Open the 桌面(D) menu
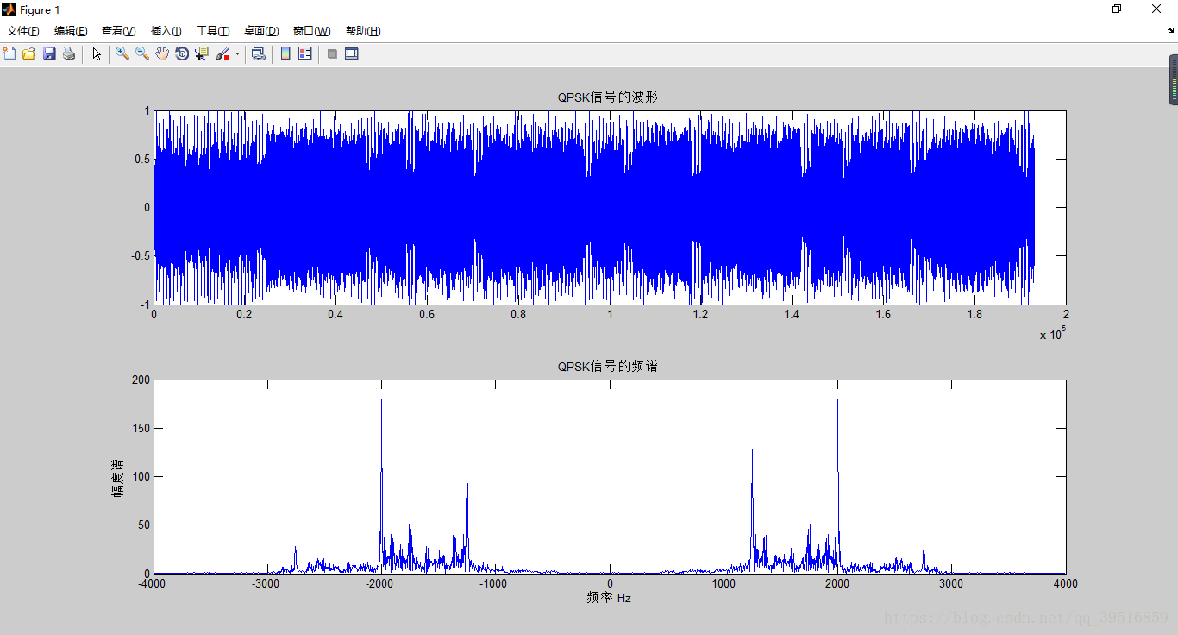The width and height of the screenshot is (1178, 635). [261, 31]
